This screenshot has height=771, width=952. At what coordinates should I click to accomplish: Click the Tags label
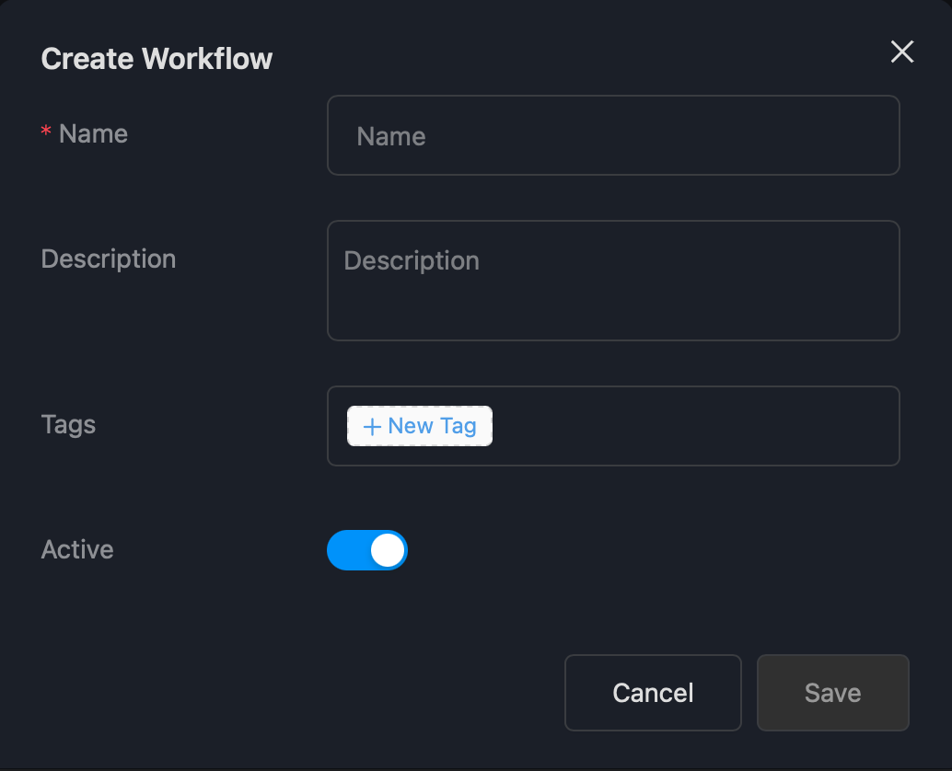pyautogui.click(x=67, y=424)
